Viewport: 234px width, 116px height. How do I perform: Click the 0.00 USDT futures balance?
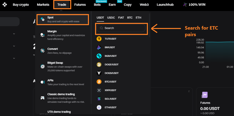(210, 109)
